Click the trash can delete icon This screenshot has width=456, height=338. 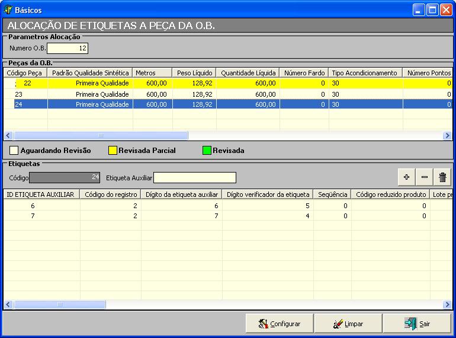442,177
